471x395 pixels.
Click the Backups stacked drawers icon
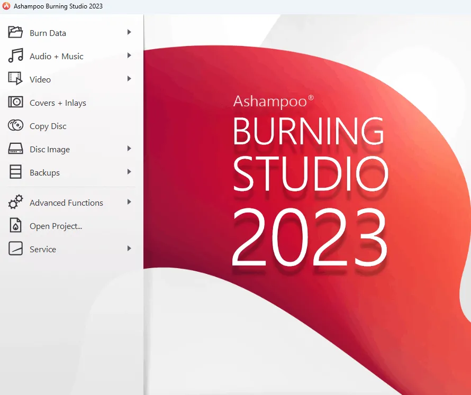pyautogui.click(x=15, y=172)
